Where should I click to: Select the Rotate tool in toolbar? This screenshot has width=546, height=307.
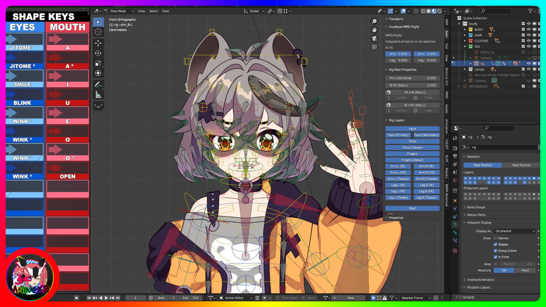coord(98,53)
